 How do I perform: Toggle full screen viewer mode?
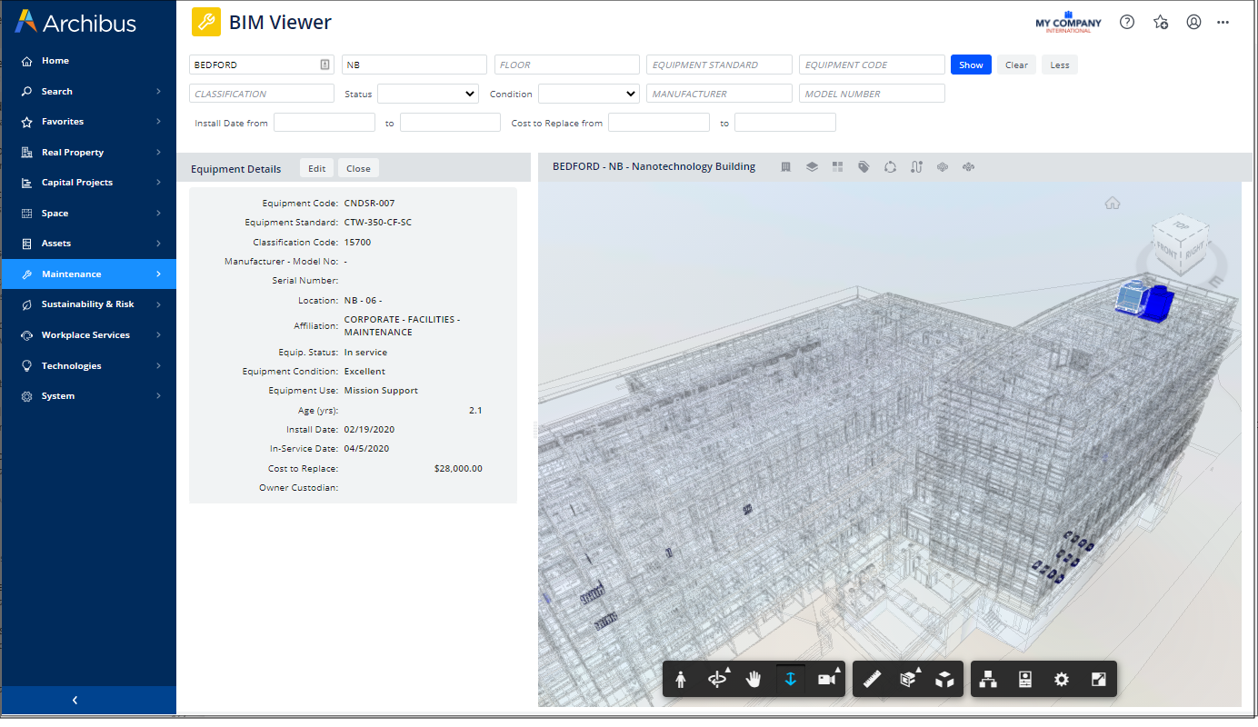(x=1098, y=680)
